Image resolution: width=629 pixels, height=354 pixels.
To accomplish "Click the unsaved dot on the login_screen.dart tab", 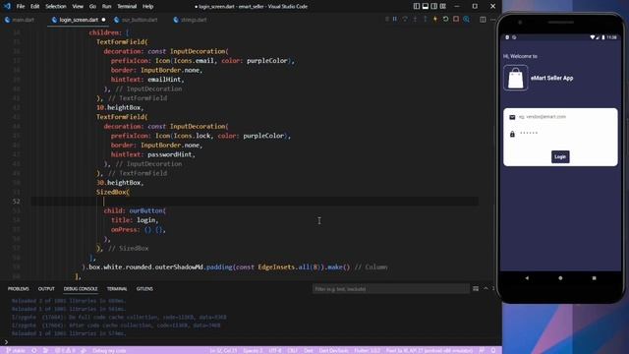I will (103, 20).
